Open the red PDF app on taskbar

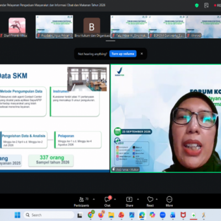tap(122, 215)
